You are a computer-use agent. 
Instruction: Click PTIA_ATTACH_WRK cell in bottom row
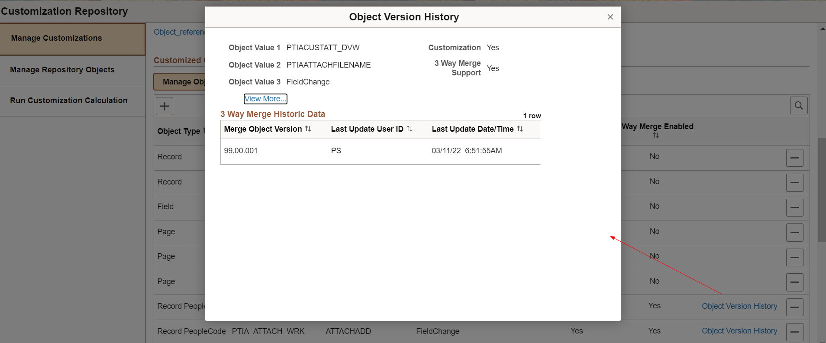pos(268,331)
